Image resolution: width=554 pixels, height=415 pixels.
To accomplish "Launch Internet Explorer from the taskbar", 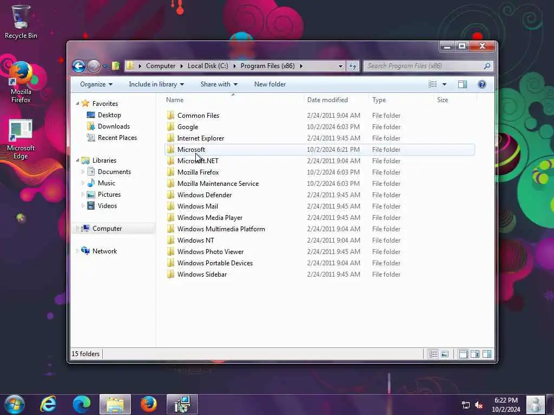I will [48, 404].
